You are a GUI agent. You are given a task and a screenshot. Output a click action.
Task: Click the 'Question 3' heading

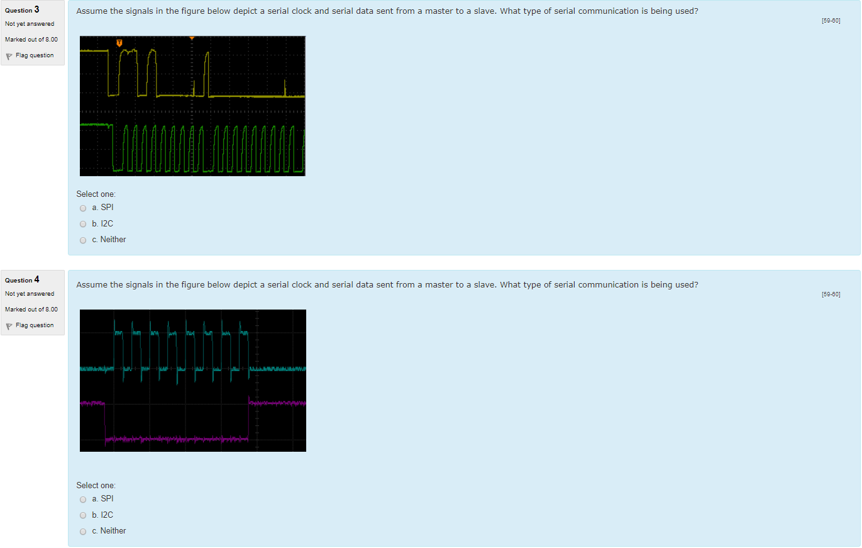click(x=21, y=9)
